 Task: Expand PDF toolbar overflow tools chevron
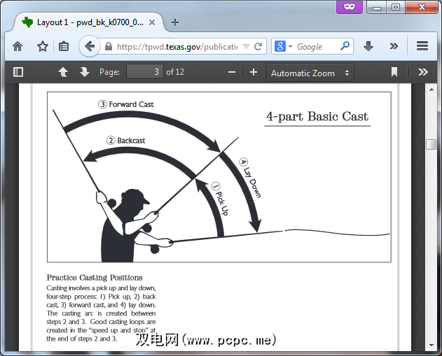click(x=422, y=72)
